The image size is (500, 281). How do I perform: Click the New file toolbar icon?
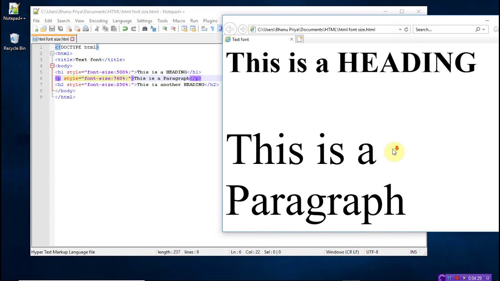[36, 29]
